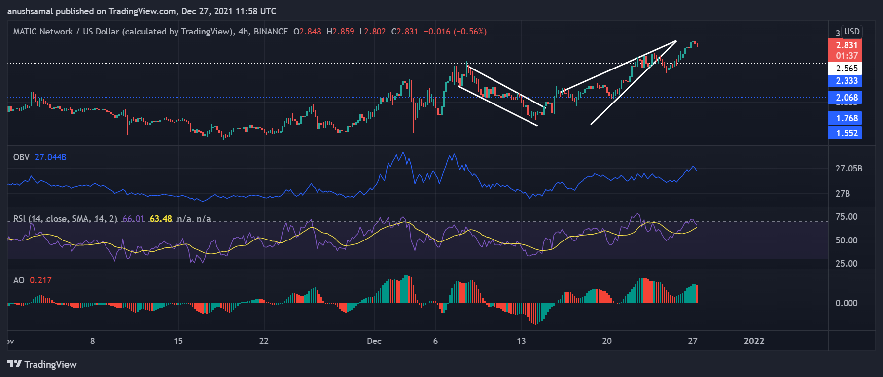Click the red AO value 0.217

40,280
